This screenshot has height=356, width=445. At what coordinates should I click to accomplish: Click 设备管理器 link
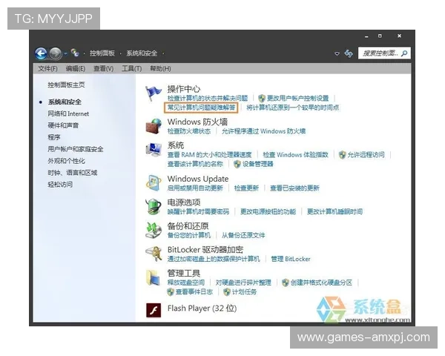pos(257,164)
